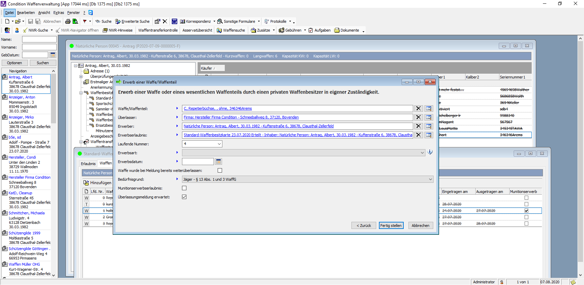This screenshot has width=584, height=285.
Task: Open the Word document icon in toolbar
Action: click(174, 21)
